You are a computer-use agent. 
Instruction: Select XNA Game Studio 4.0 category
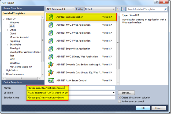click(x=21, y=67)
